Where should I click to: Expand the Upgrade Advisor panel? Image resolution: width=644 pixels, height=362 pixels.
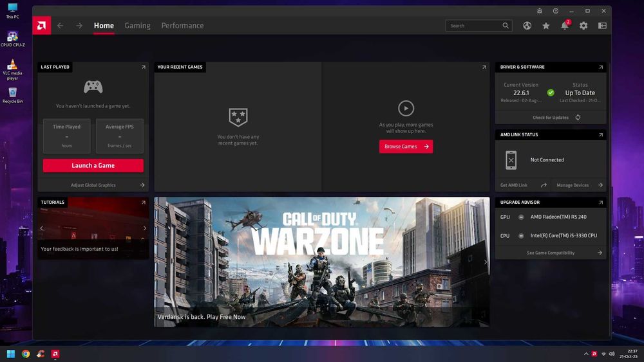pos(601,203)
